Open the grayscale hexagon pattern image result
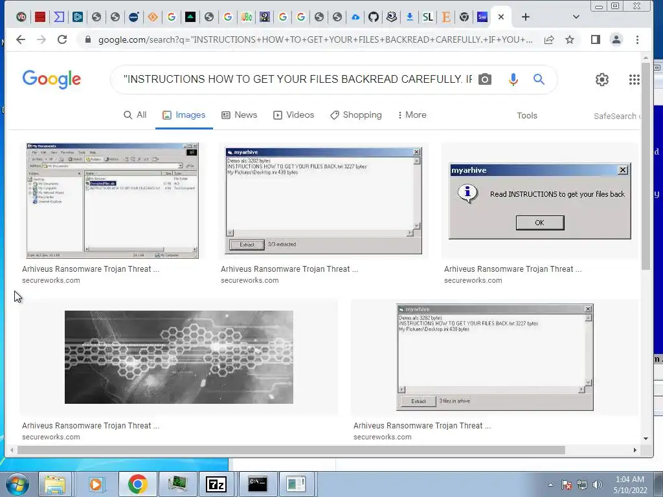 pyautogui.click(x=179, y=357)
